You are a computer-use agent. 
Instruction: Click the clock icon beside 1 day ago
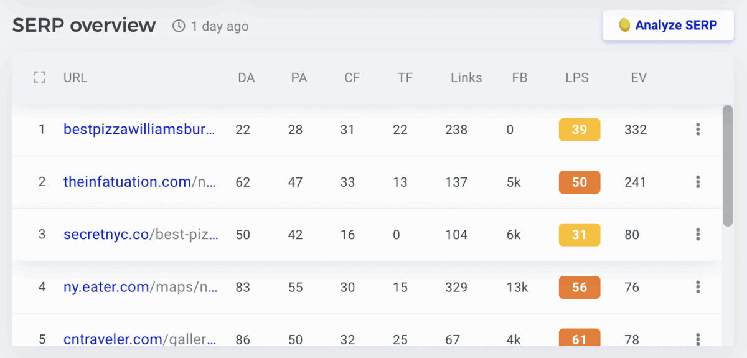click(x=179, y=26)
